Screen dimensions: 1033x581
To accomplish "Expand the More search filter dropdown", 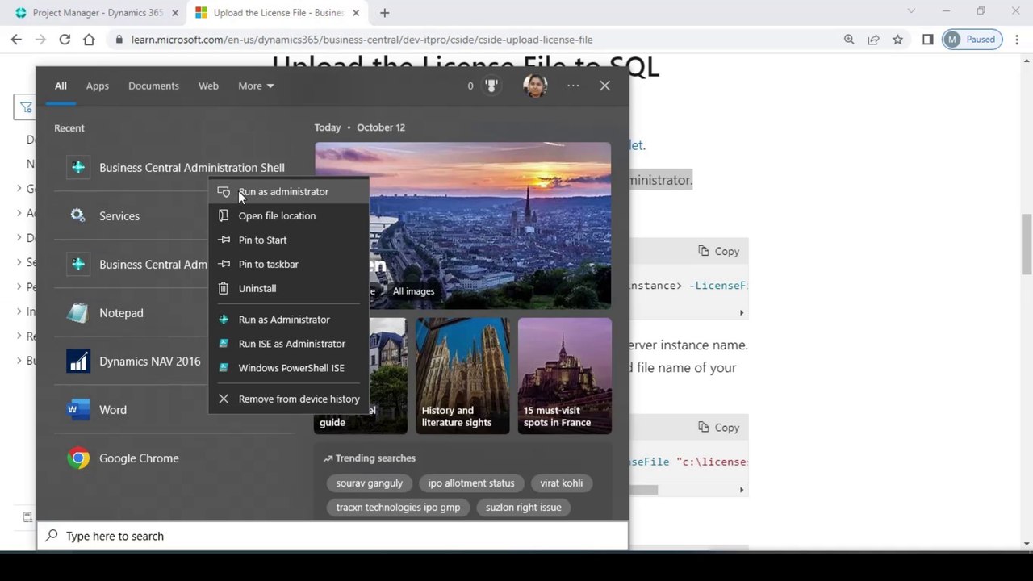I will [x=256, y=86].
